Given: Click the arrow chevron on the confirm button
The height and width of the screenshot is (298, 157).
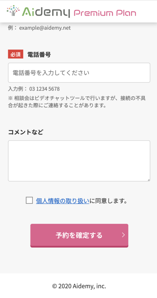Looking at the screenshot, I should (x=123, y=235).
